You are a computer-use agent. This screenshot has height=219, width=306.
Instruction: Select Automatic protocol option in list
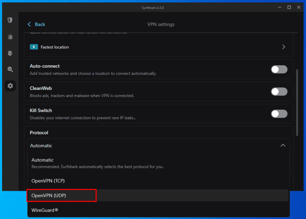click(158, 163)
